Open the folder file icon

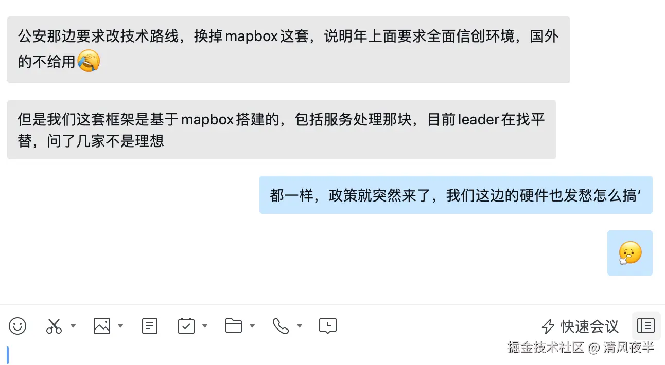pos(234,325)
